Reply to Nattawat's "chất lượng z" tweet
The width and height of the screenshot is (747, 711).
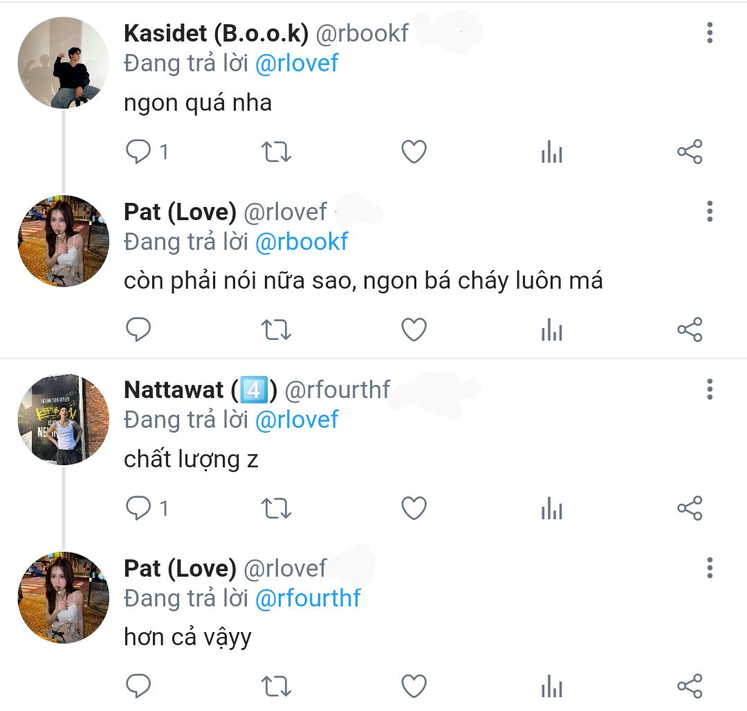139,509
